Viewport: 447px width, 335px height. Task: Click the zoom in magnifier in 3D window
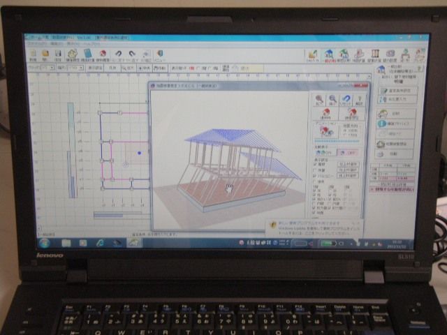pos(319,100)
